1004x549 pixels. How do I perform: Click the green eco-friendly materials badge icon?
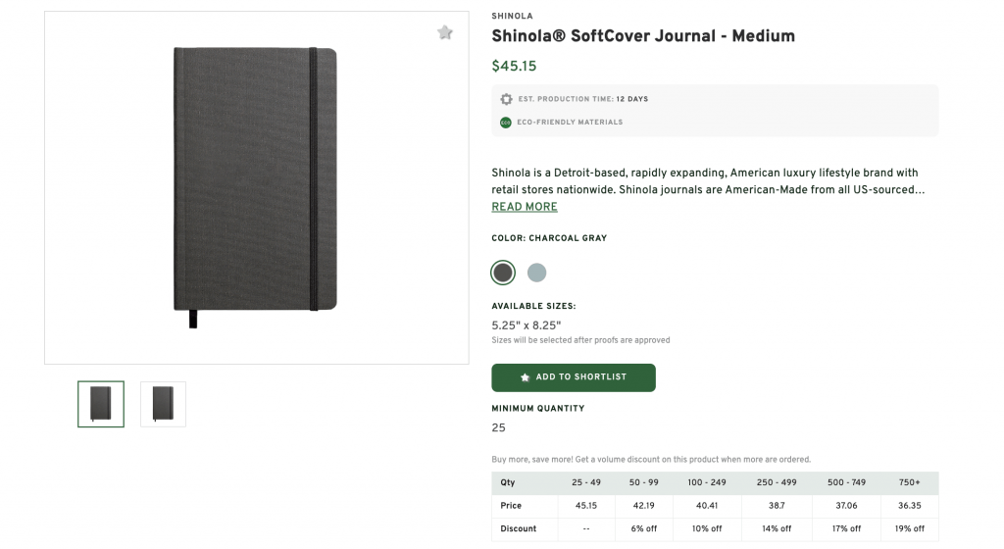(x=506, y=123)
